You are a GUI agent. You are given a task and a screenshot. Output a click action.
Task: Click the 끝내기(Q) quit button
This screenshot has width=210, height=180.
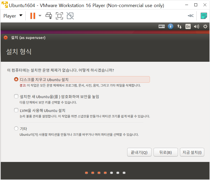pos(139,152)
